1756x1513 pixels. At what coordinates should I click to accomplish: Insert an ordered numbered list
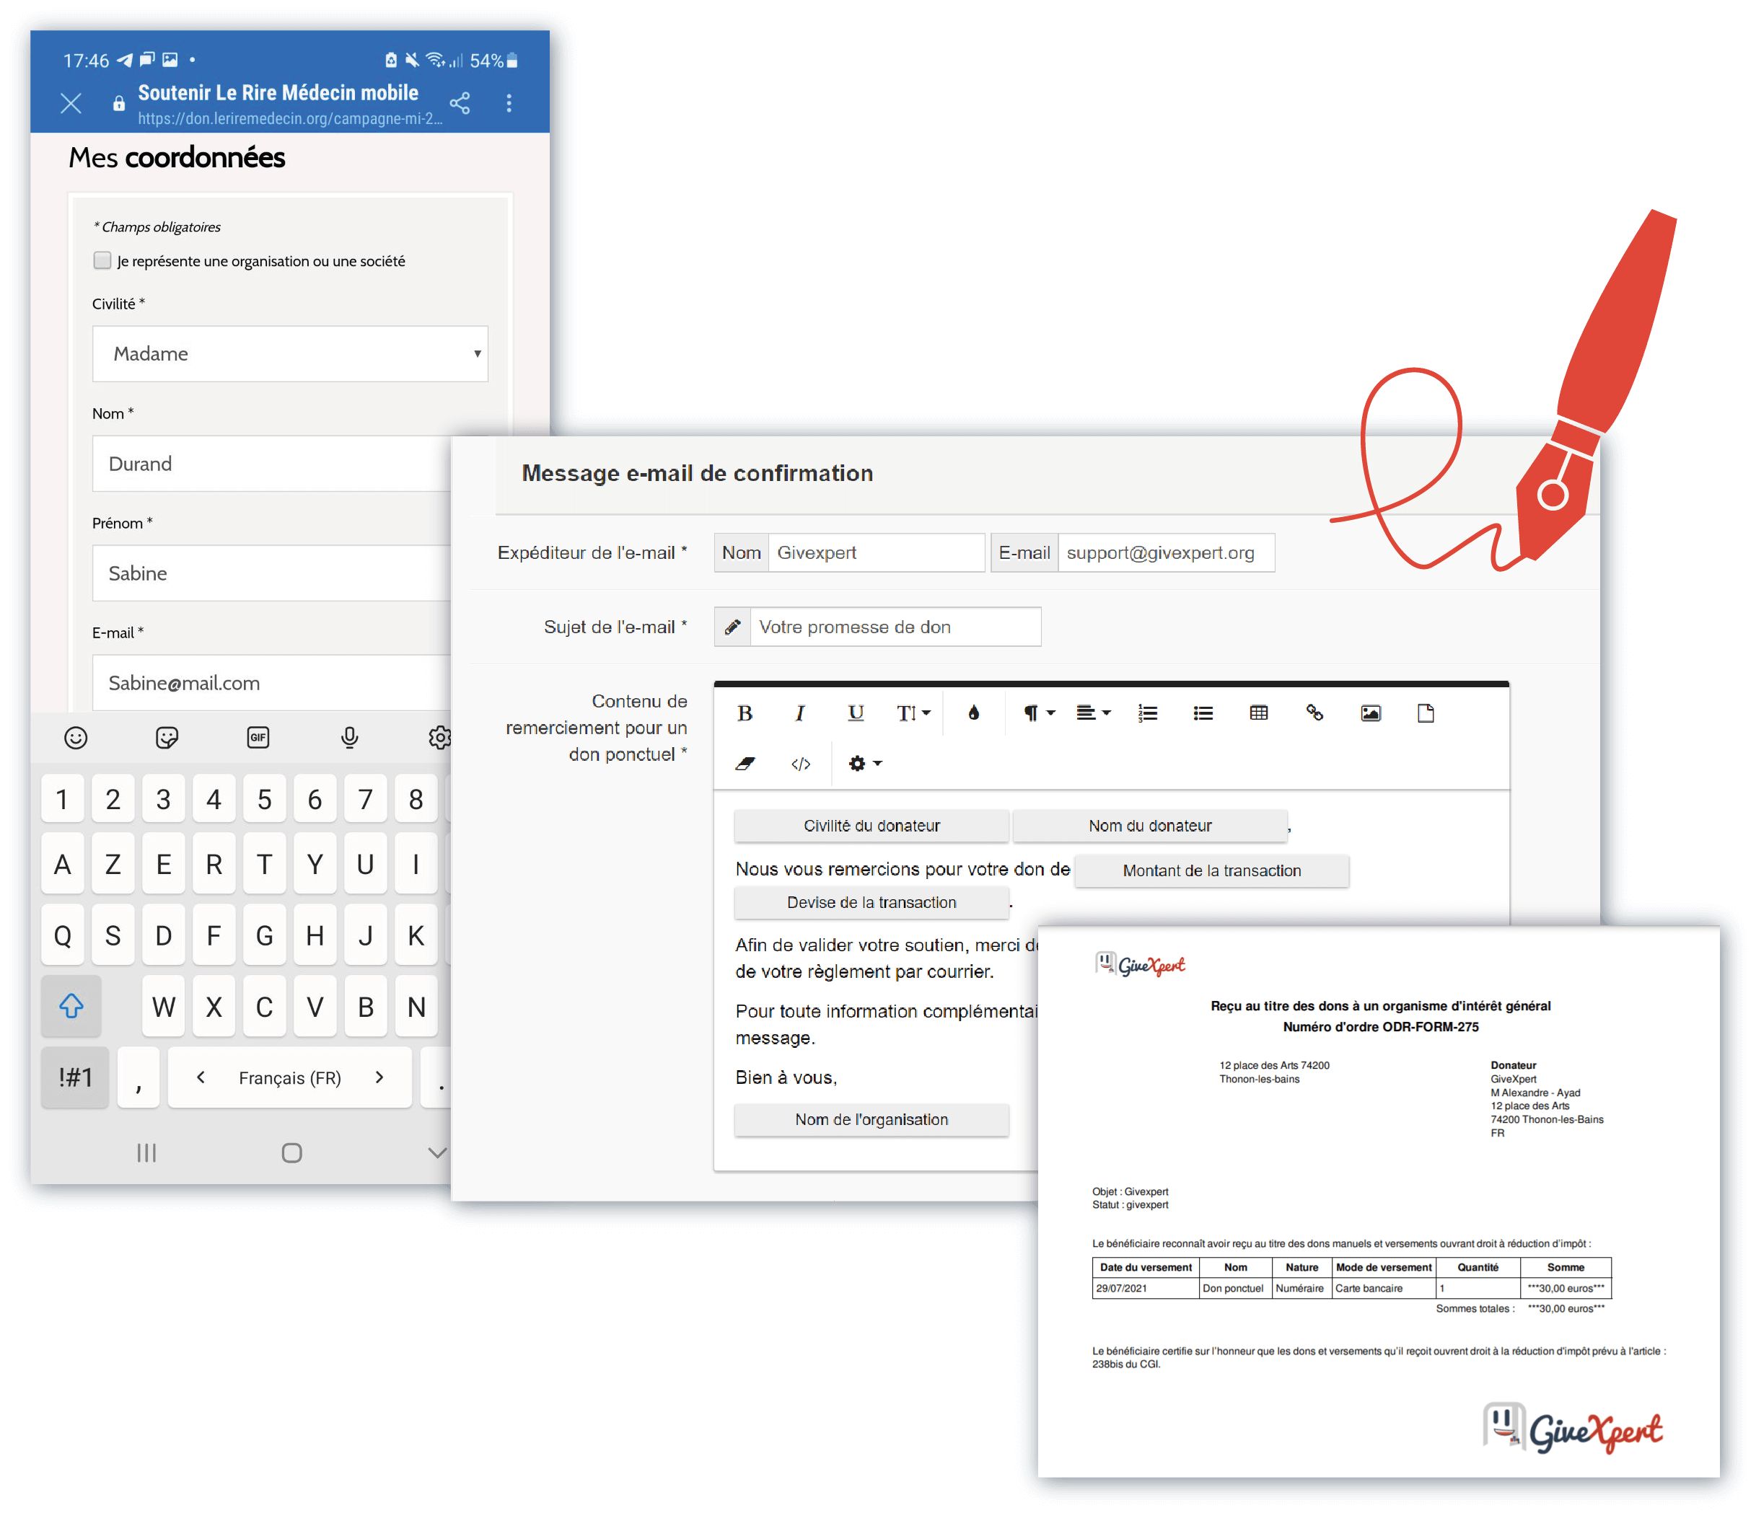(1148, 713)
